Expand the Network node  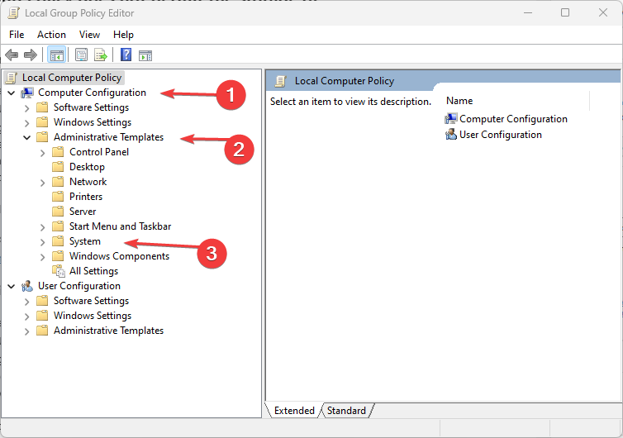pyautogui.click(x=42, y=183)
